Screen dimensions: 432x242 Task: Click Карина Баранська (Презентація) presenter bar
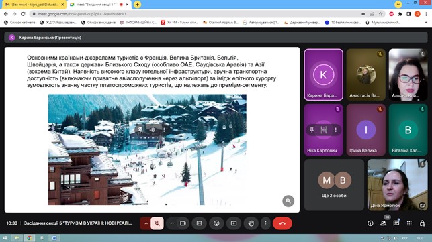pos(216,38)
